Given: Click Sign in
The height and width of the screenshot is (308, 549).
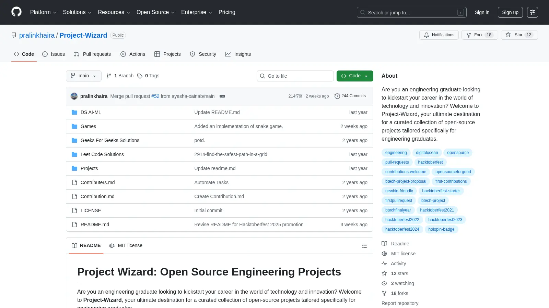Looking at the screenshot, I should [x=482, y=12].
